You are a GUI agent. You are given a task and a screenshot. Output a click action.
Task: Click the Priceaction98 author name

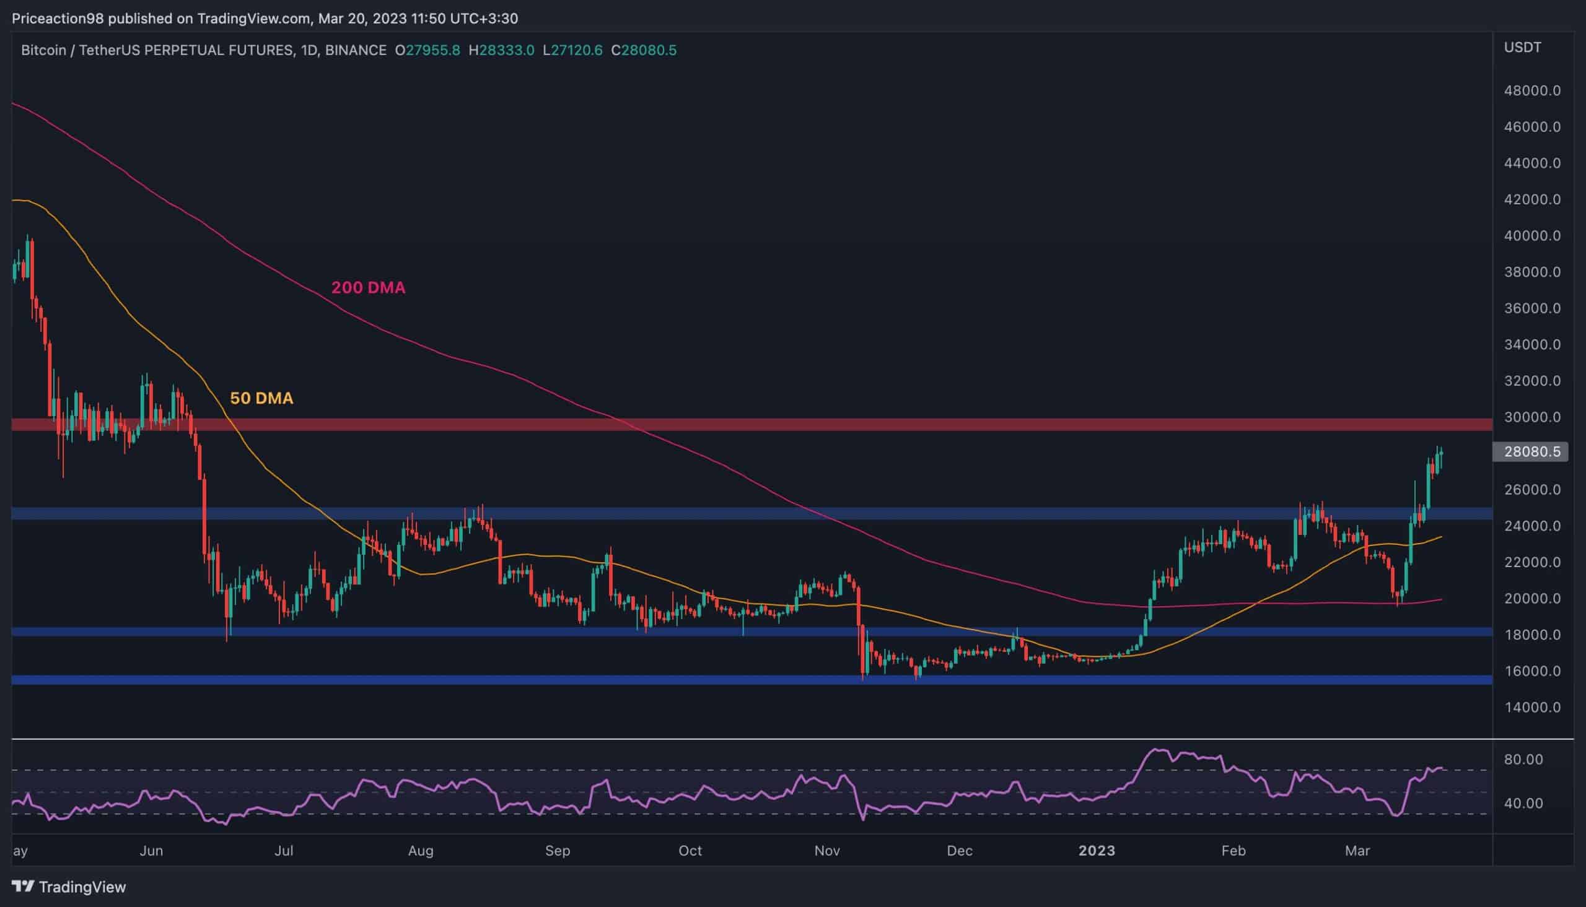click(58, 18)
